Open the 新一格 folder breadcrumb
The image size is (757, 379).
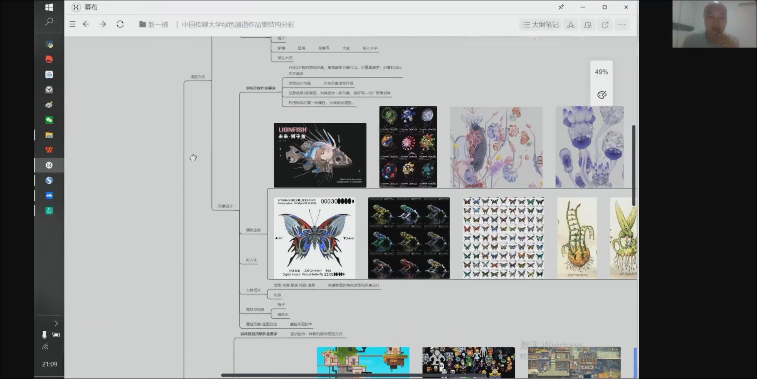tap(154, 25)
